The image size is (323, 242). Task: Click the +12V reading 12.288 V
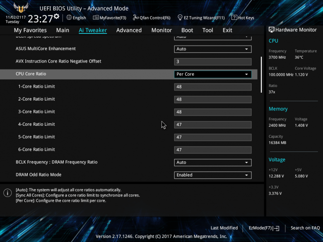[x=276, y=176]
